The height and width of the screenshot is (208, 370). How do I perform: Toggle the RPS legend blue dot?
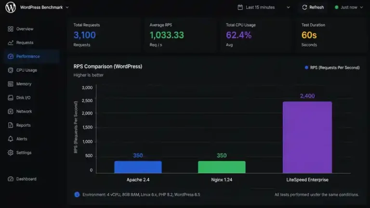click(306, 67)
